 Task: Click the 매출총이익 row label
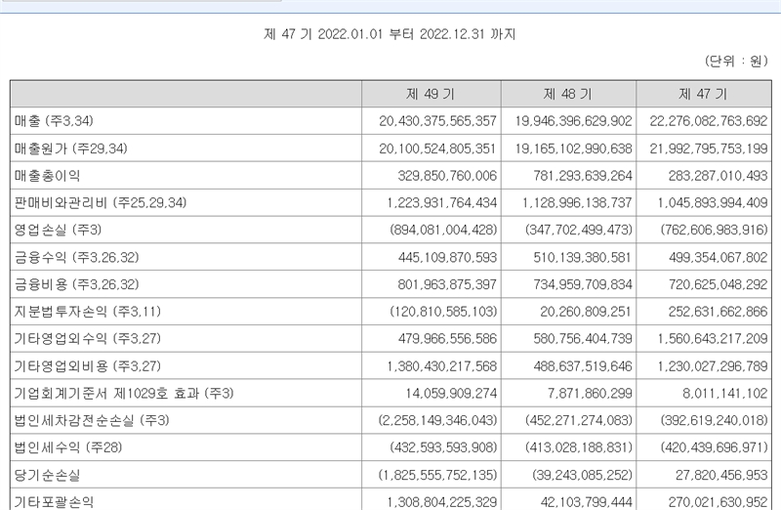(x=48, y=176)
